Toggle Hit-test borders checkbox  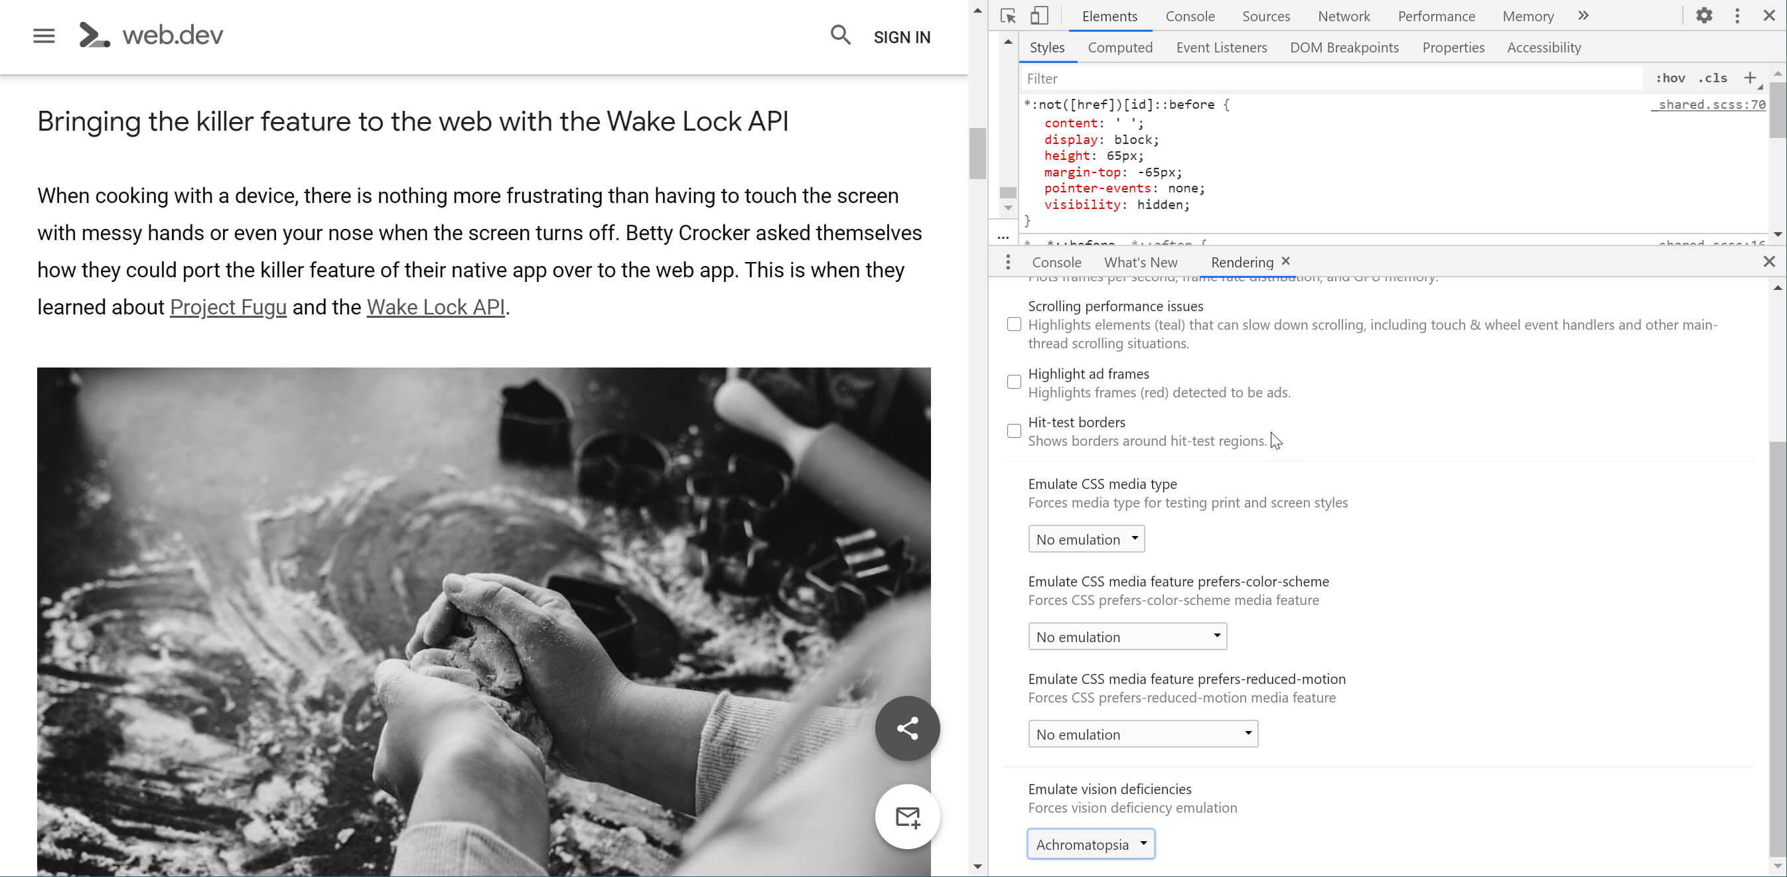click(1013, 431)
